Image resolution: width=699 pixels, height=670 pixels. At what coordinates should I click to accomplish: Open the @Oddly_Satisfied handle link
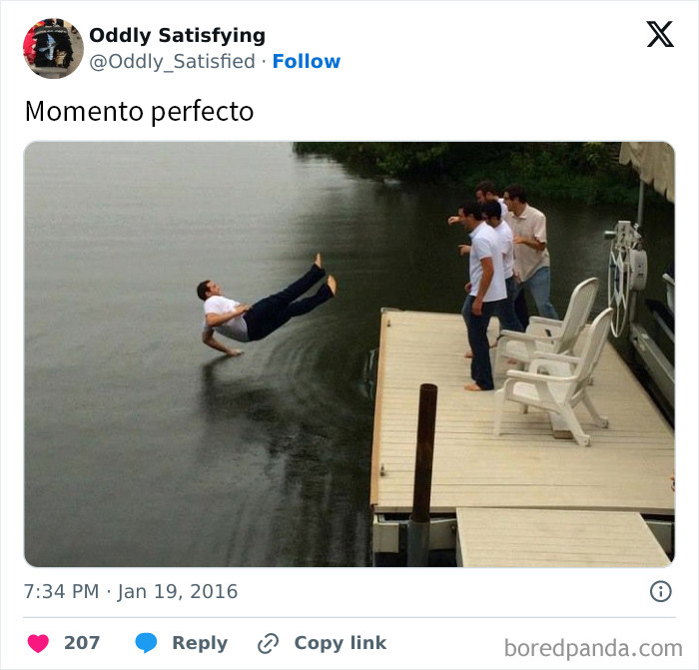pos(172,62)
